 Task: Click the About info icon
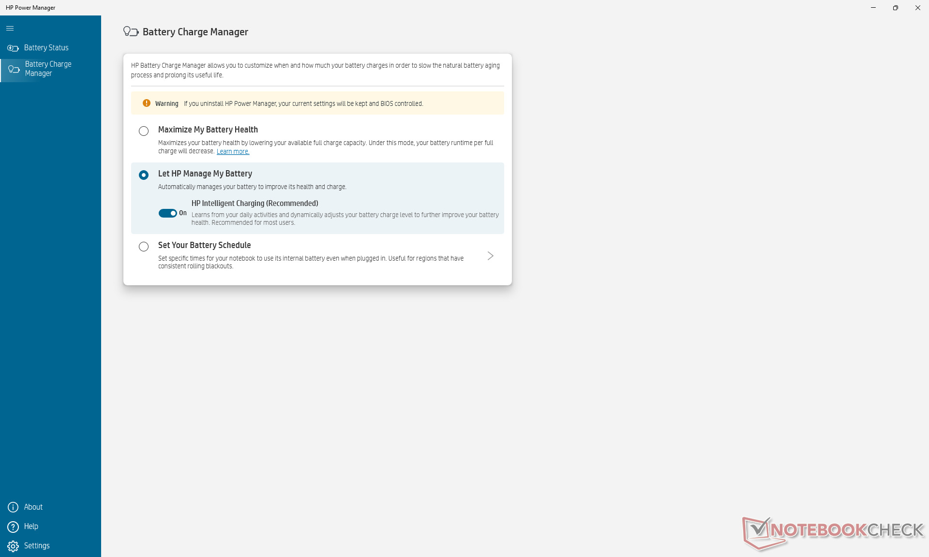13,507
